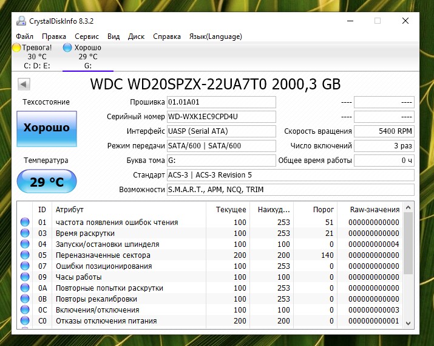The height and width of the screenshot is (346, 434).
Task: Click the Стандарт field ACS-3 Revision 5
Action: click(291, 175)
